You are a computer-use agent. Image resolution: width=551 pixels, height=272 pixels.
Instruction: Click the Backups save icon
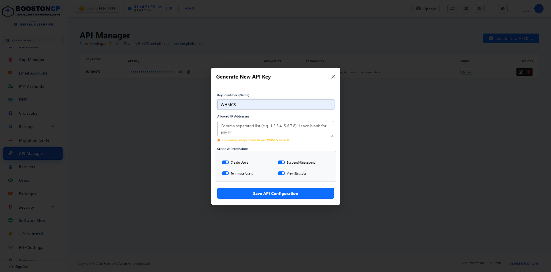(x=10, y=126)
